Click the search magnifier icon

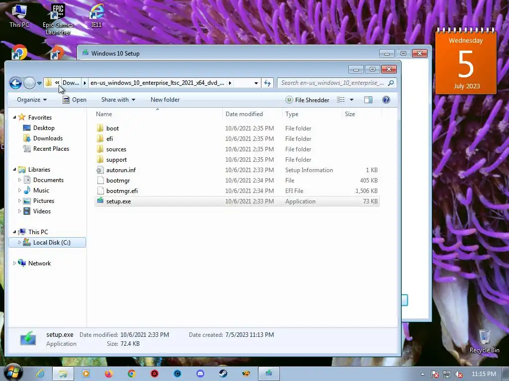(391, 83)
